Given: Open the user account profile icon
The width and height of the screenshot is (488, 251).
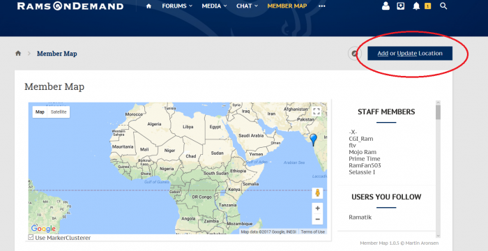Looking at the screenshot, I should tap(386, 6).
